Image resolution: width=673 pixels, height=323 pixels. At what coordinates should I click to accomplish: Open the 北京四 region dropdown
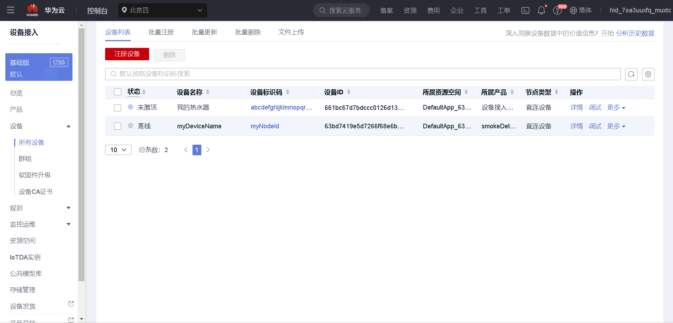click(x=163, y=10)
